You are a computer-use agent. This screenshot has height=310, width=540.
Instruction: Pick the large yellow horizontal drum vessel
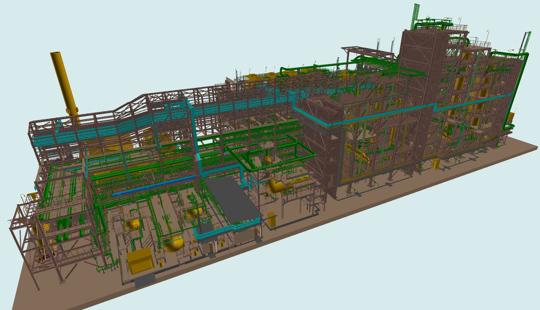click(x=276, y=187)
